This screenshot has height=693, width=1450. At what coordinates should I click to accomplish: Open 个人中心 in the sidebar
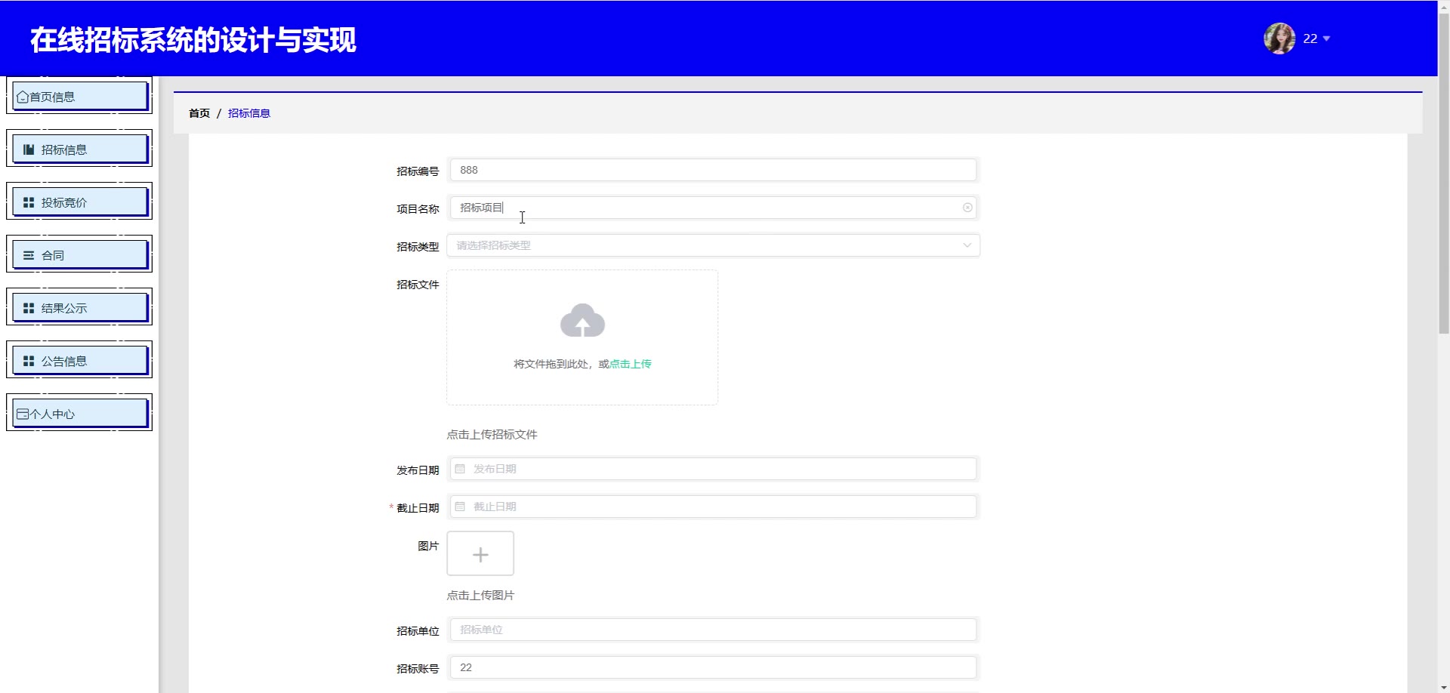[79, 413]
